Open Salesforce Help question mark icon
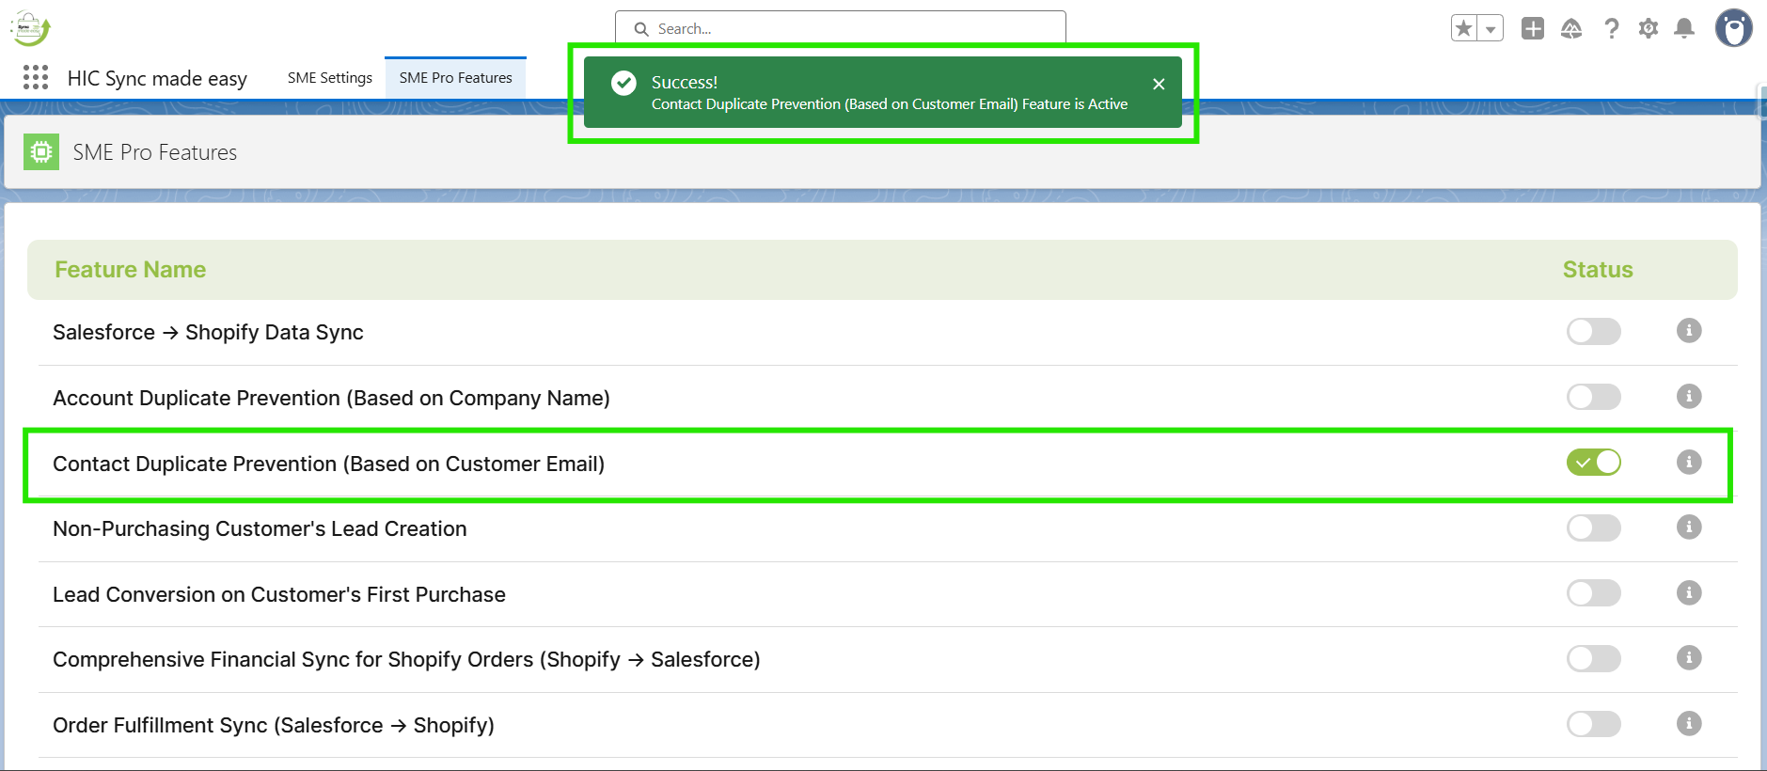 pos(1611,29)
